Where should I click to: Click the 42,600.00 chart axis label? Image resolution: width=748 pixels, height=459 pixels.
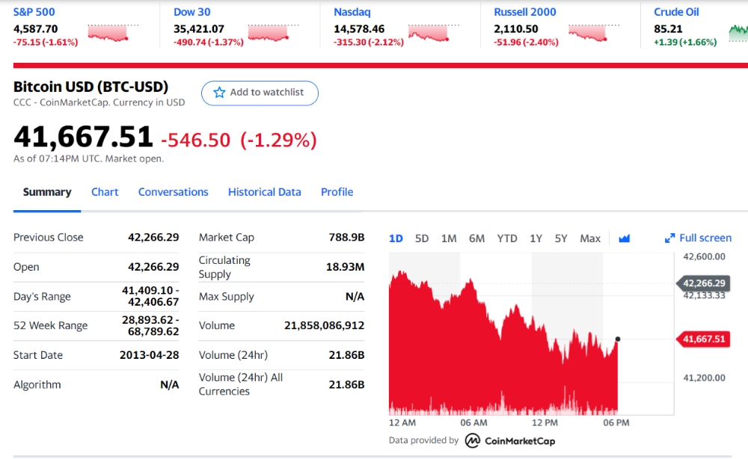(x=704, y=256)
